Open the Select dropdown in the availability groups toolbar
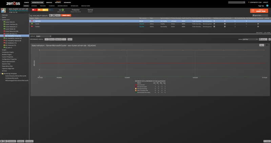271x143 pixels. 58,15
